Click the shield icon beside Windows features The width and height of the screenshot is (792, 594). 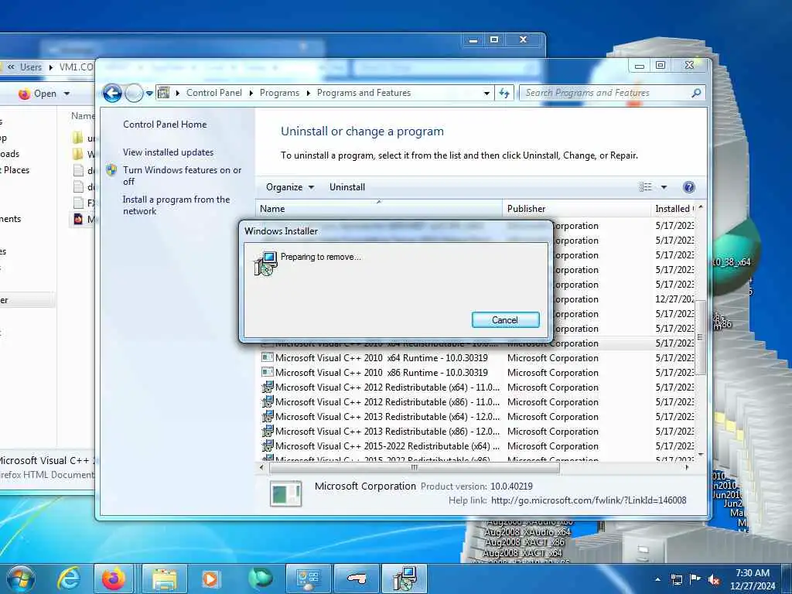(x=111, y=170)
